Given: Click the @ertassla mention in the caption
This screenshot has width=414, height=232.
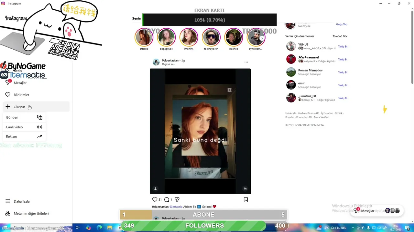Looking at the screenshot, I should point(176,207).
